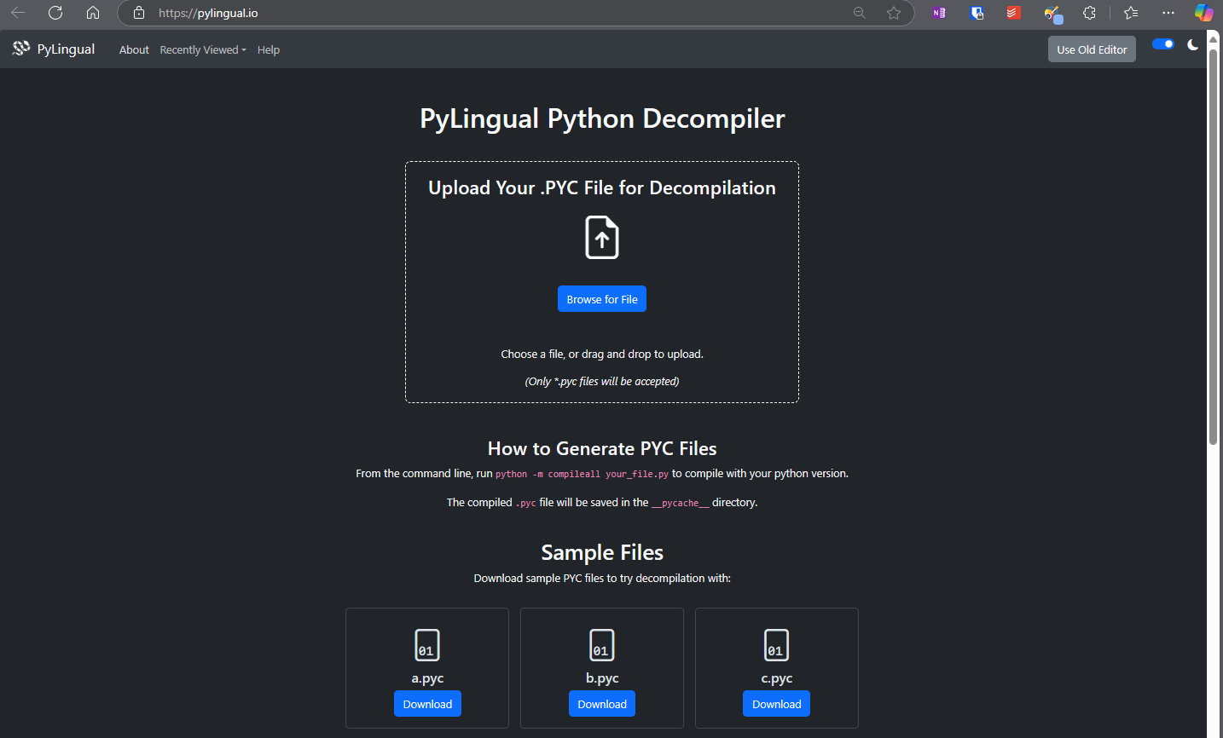Click the dark mode moon icon

(x=1192, y=44)
